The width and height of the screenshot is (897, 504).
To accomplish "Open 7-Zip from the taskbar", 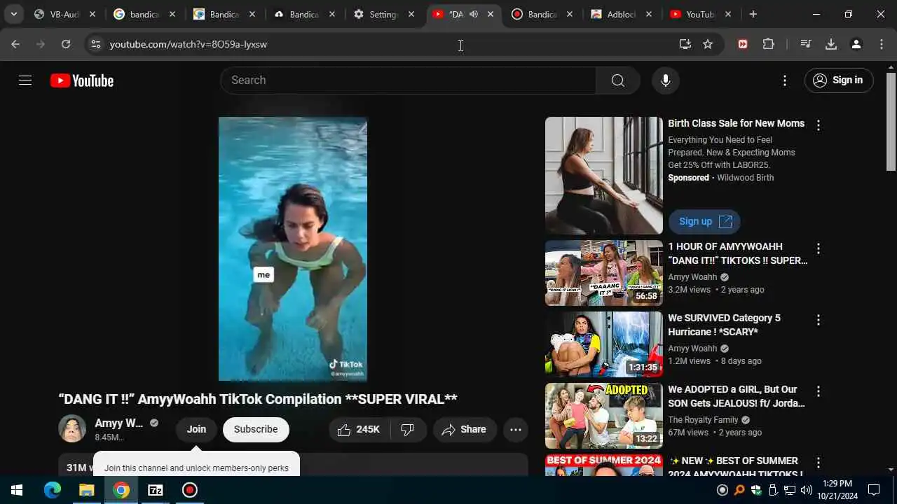I will (x=156, y=490).
